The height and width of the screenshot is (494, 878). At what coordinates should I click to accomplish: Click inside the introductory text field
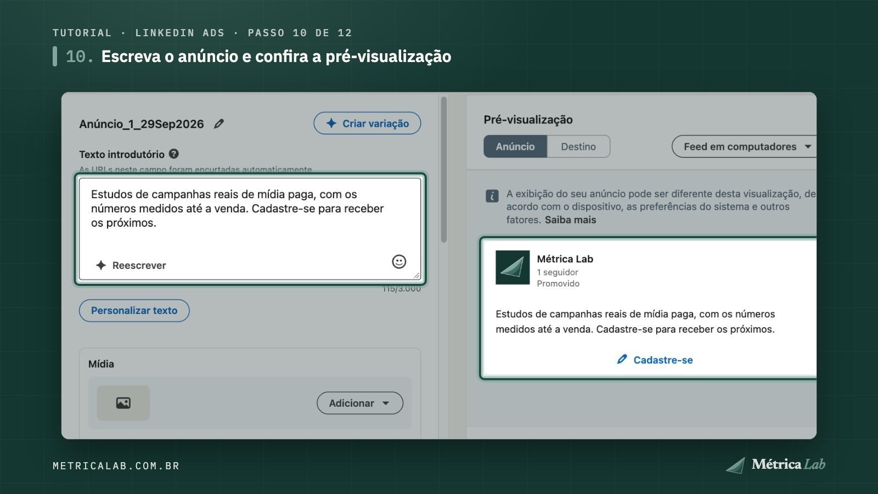point(250,229)
